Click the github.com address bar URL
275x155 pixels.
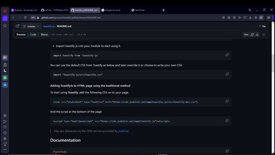[x=70, y=18]
